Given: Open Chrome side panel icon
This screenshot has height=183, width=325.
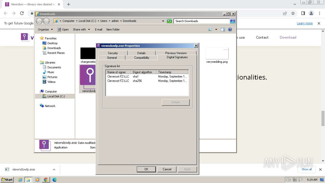Looking at the screenshot, I should tap(303, 13).
